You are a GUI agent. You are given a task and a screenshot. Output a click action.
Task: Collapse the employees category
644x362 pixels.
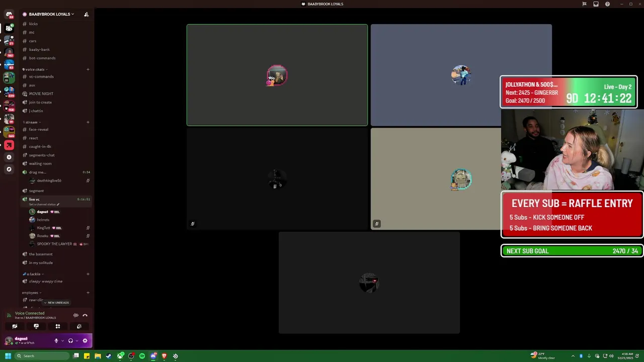(x=32, y=293)
